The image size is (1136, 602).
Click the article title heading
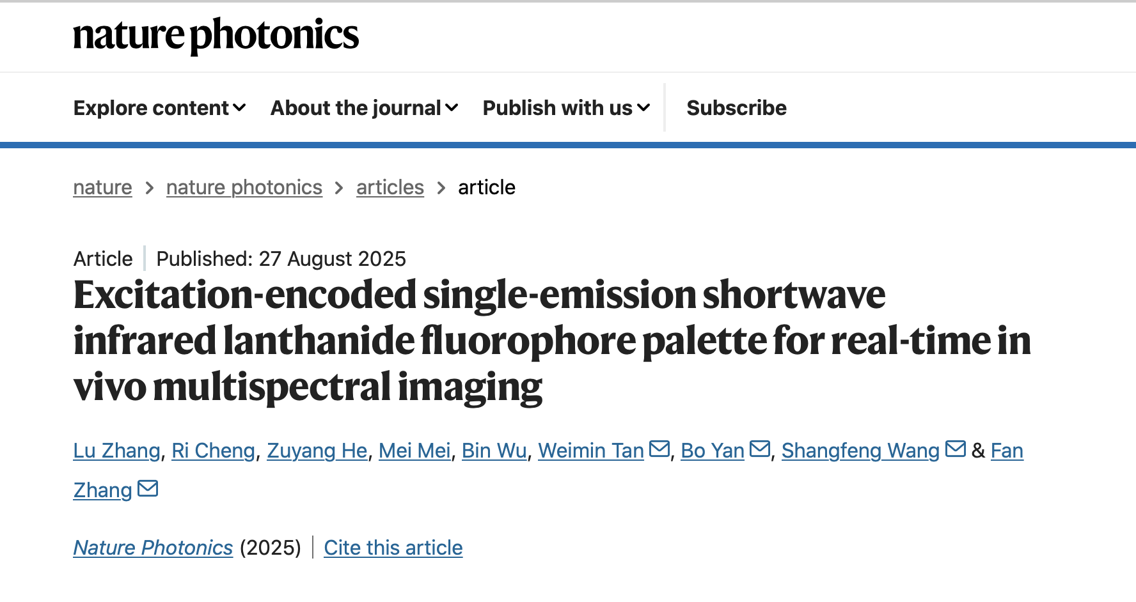480,341
